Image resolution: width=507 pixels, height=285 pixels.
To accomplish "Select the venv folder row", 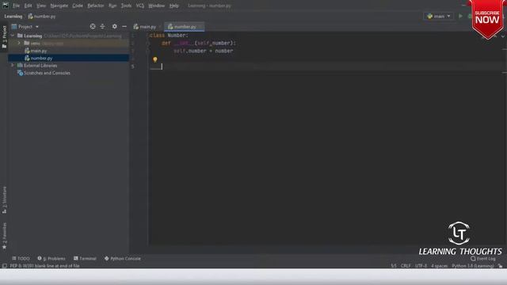I will tap(69, 43).
